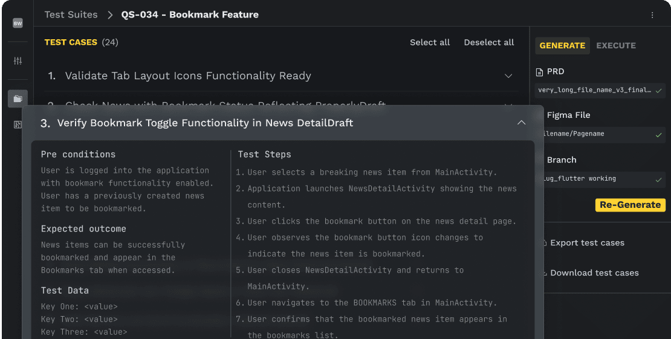Expand test case 1 Validate Tab Layout

(x=508, y=76)
